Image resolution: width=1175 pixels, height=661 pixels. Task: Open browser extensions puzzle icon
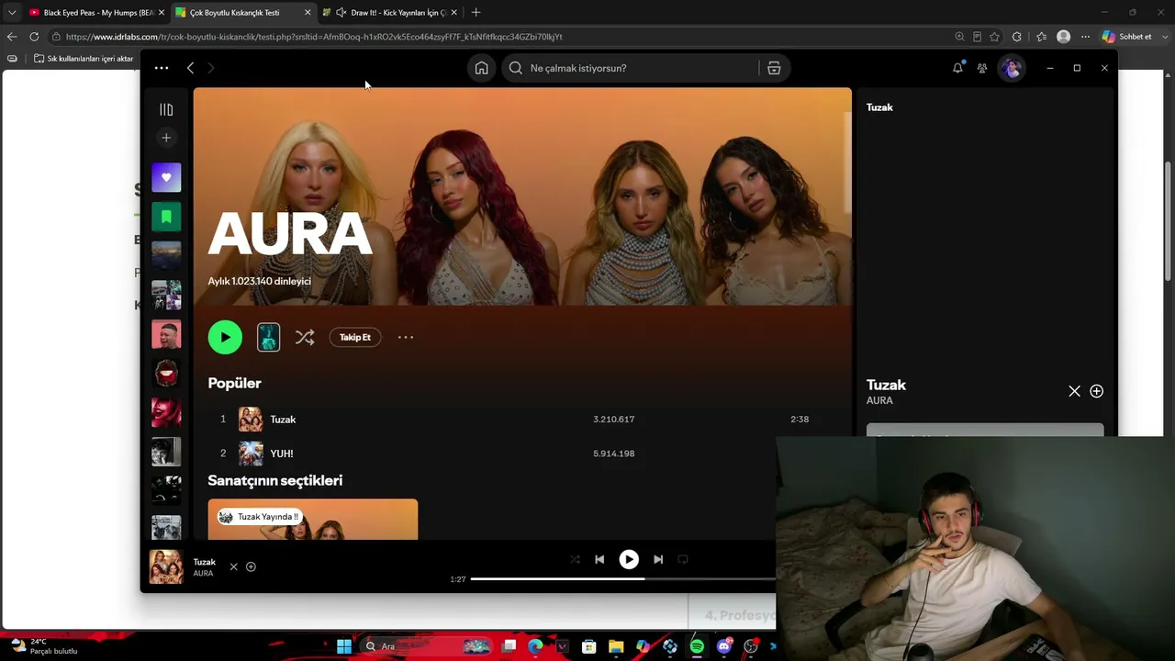point(1016,37)
